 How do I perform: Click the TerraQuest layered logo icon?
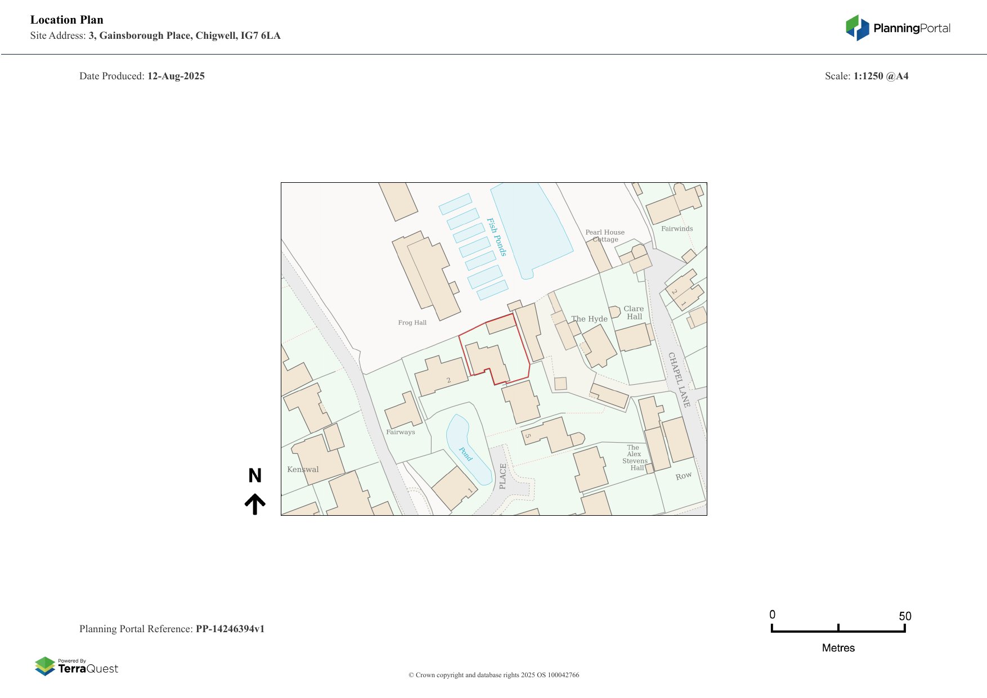point(45,666)
